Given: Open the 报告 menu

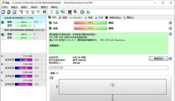Looking at the screenshot, I should (34, 7).
